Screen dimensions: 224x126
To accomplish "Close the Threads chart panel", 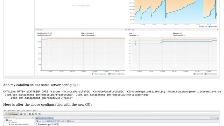I will pos(217,30).
